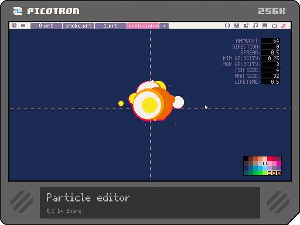Pick the light cyan palette swatch
300x225 pixels.
tap(265, 168)
